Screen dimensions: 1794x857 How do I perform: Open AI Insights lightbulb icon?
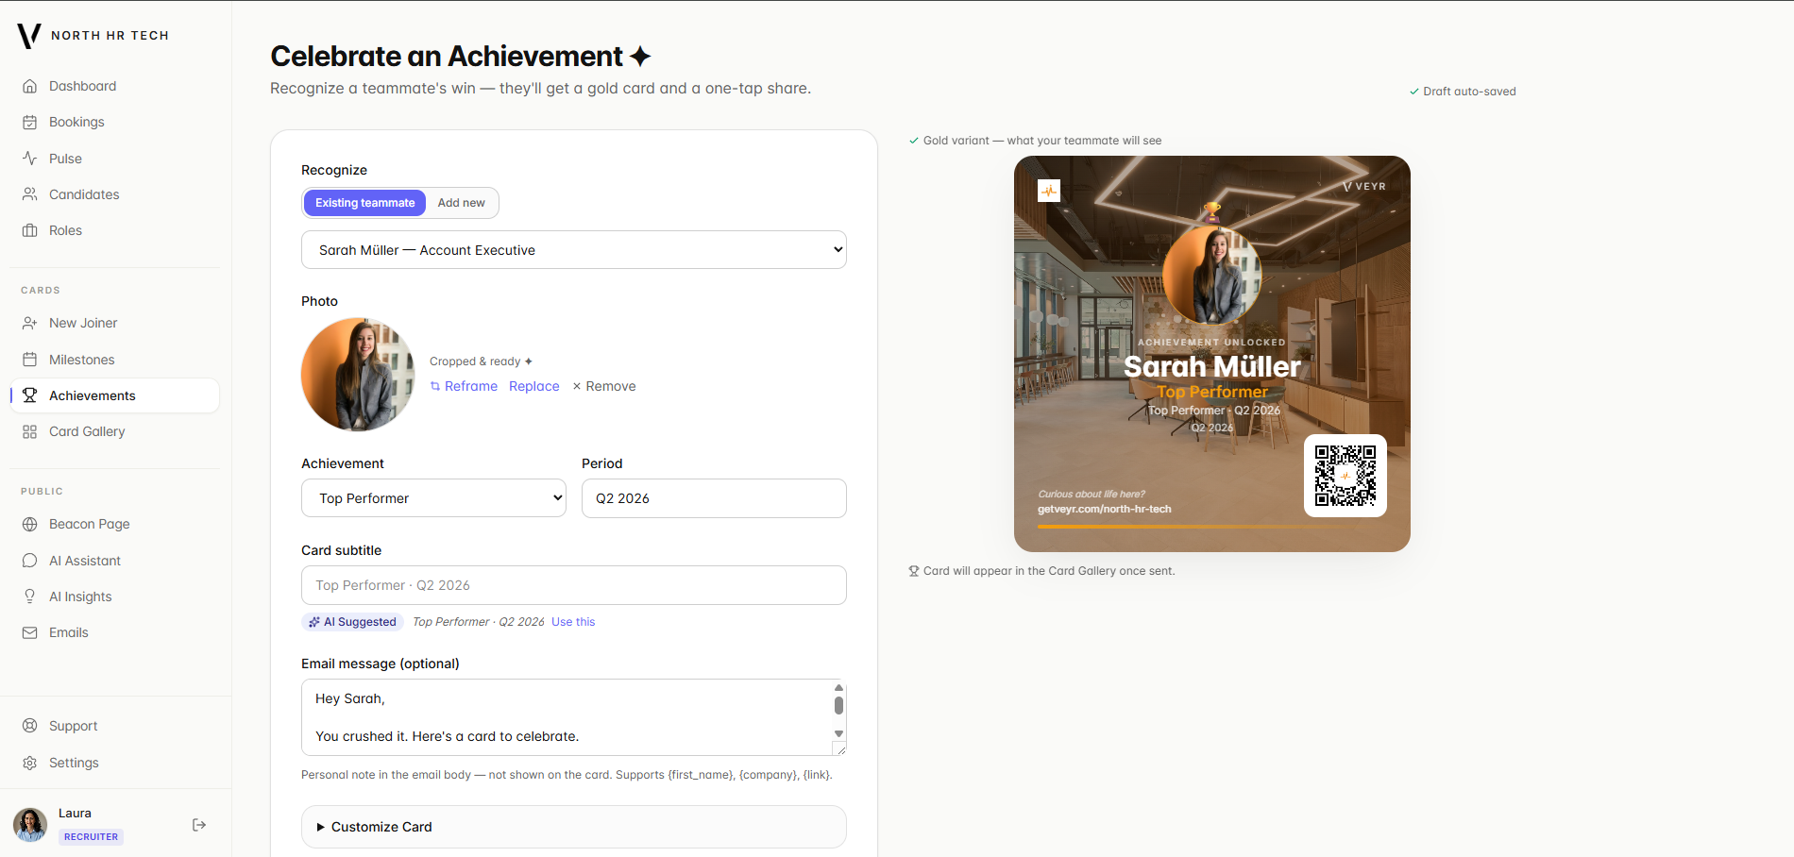click(x=30, y=597)
